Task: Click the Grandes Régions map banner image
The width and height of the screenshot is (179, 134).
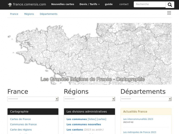Action: tap(89, 54)
